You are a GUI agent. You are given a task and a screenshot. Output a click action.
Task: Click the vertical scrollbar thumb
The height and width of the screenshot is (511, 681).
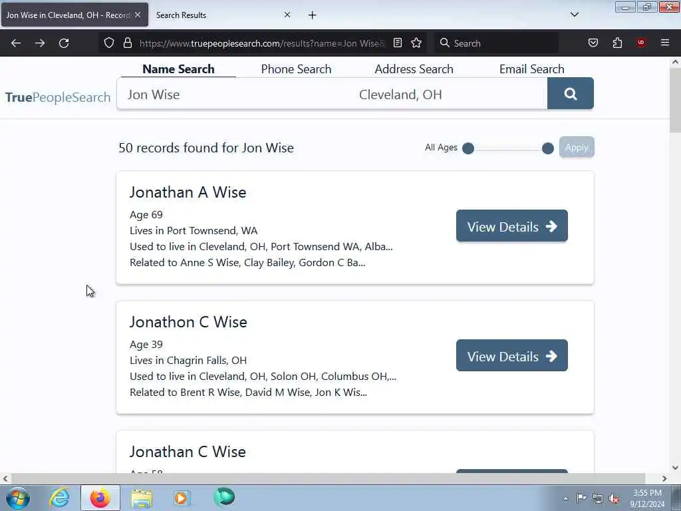pos(675,100)
